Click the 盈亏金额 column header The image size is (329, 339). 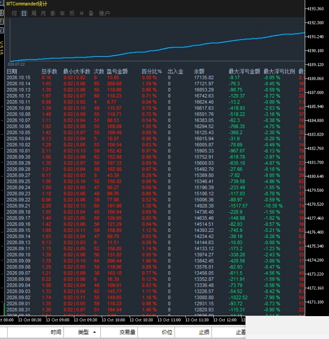[x=117, y=72]
